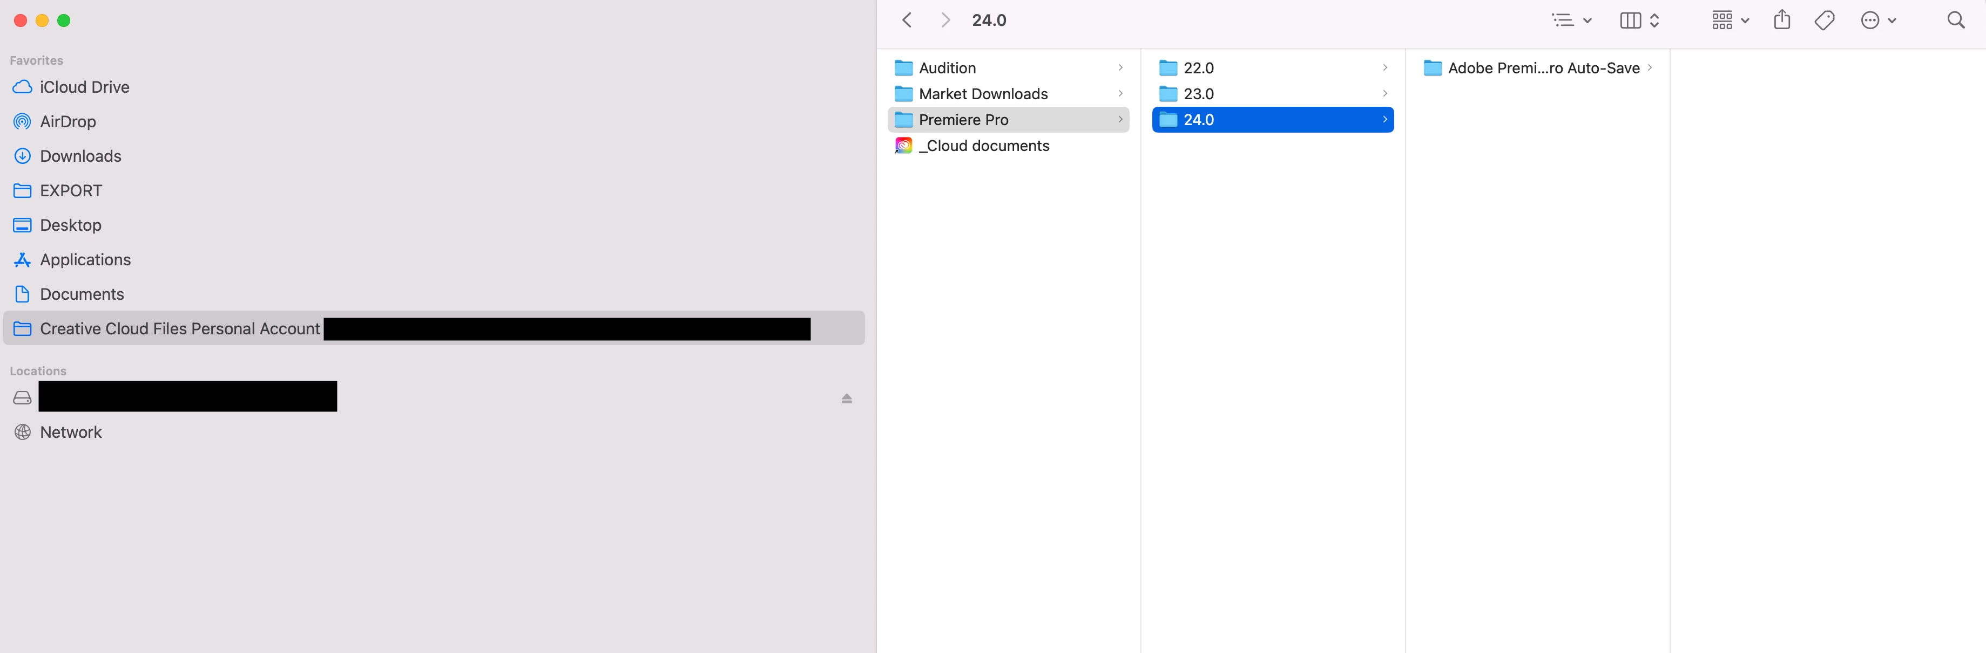The width and height of the screenshot is (1986, 653).
Task: Click the Share icon in toolbar
Action: coord(1782,20)
